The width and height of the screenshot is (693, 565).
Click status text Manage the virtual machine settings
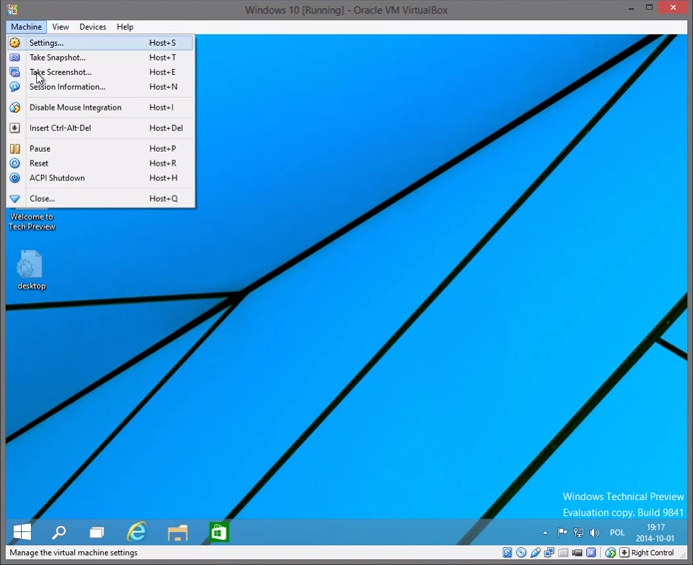coord(73,553)
